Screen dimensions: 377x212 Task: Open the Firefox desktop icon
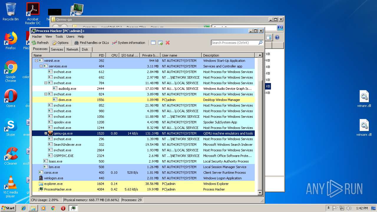[11, 41]
